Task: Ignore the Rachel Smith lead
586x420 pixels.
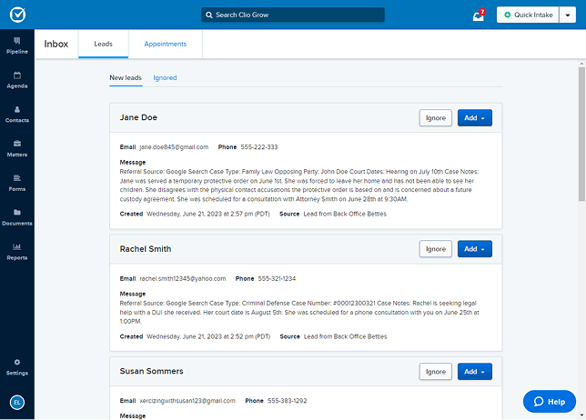Action: 436,249
